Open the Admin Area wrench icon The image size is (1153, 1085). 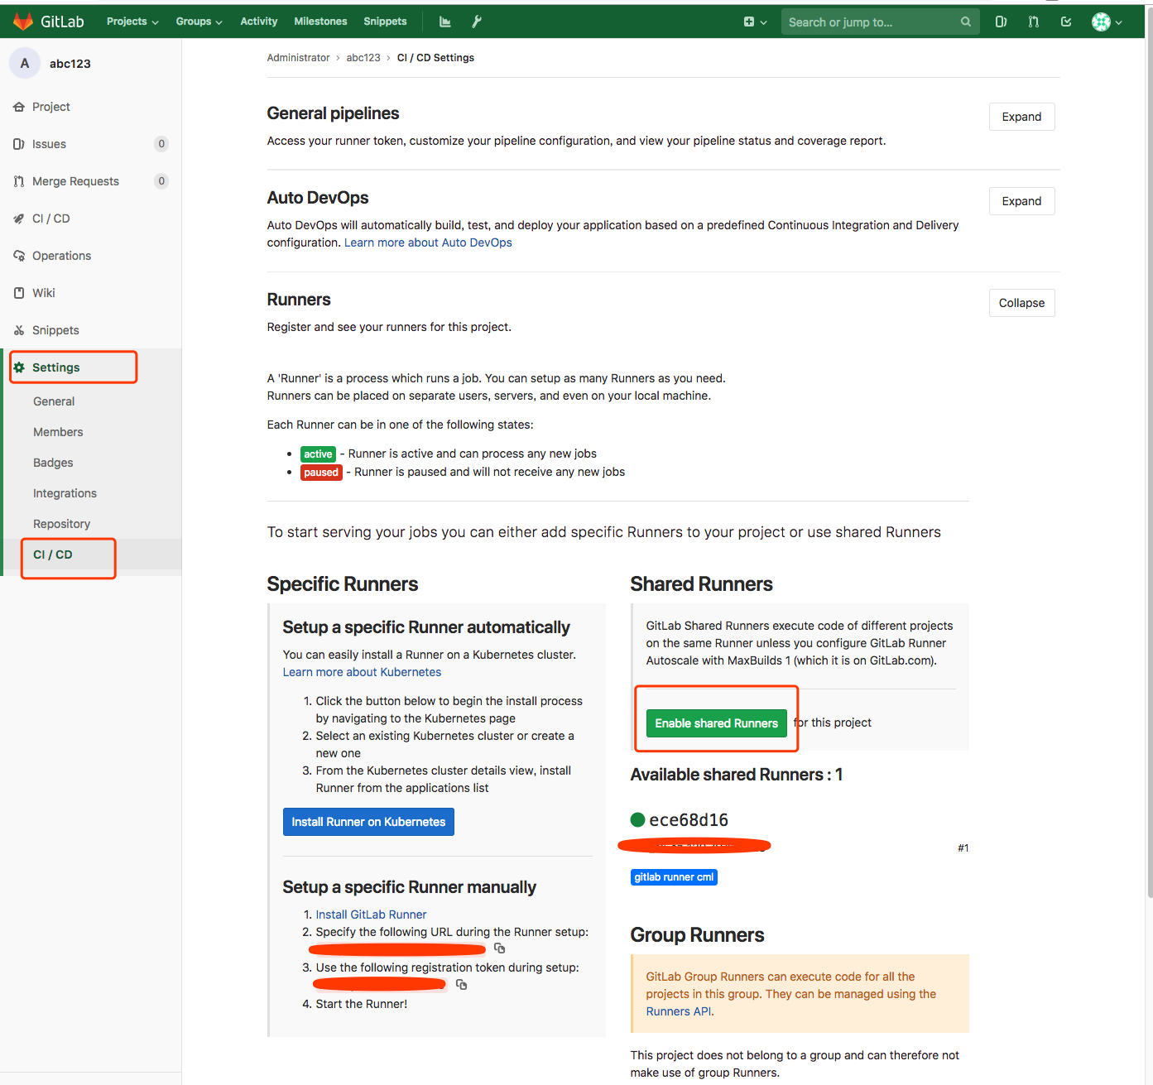[476, 21]
